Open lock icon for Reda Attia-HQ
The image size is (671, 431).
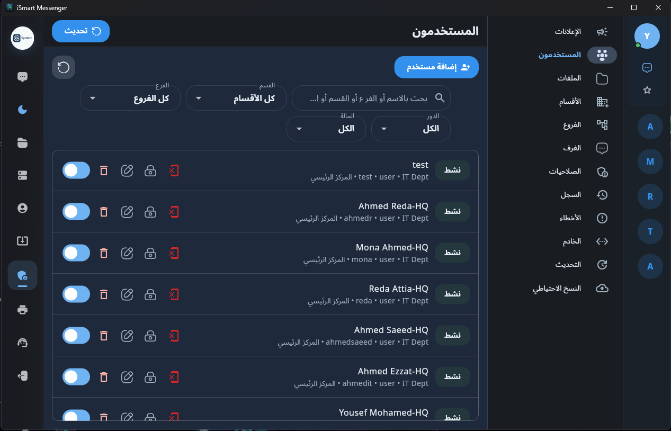(150, 294)
